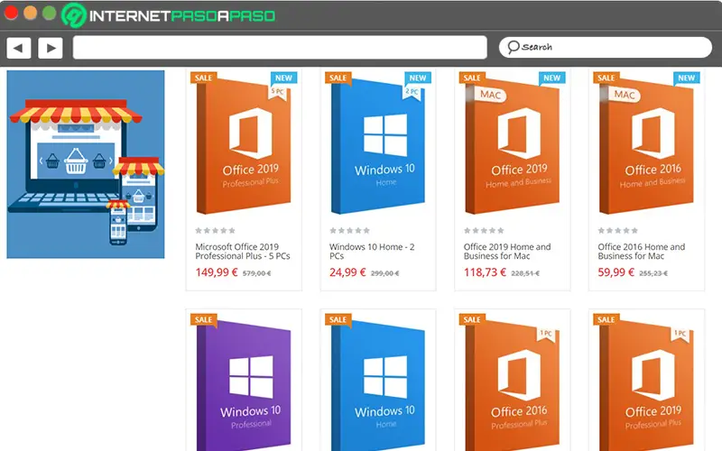Screen dimensions: 722x451
Task: Click SALE badge on Windows 10 Home 2 PC
Action: click(x=338, y=78)
